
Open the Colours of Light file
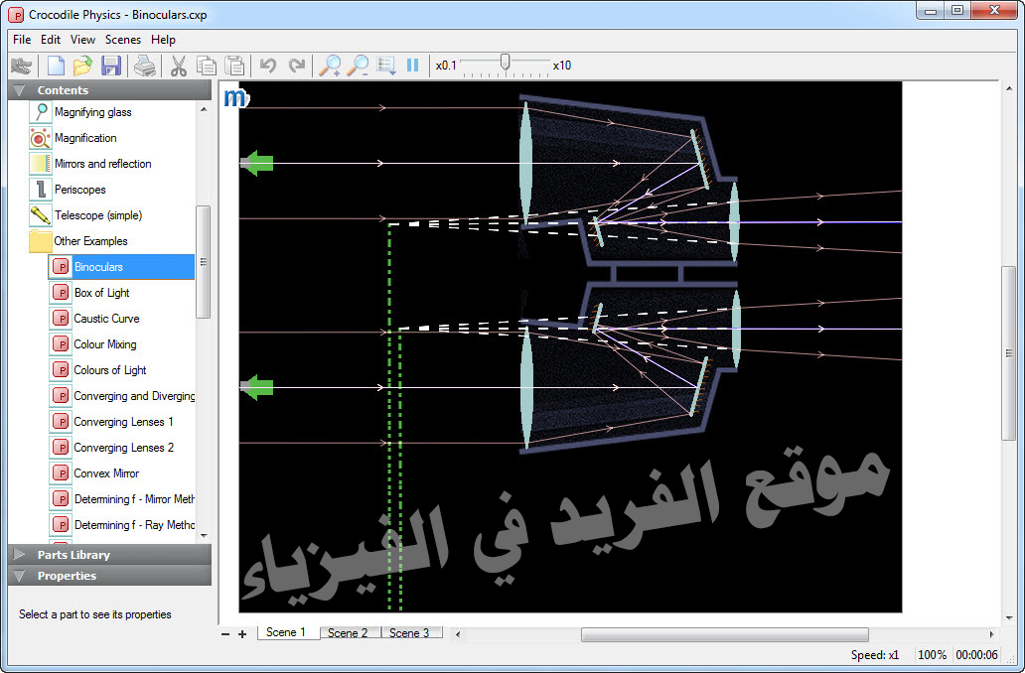click(x=110, y=370)
